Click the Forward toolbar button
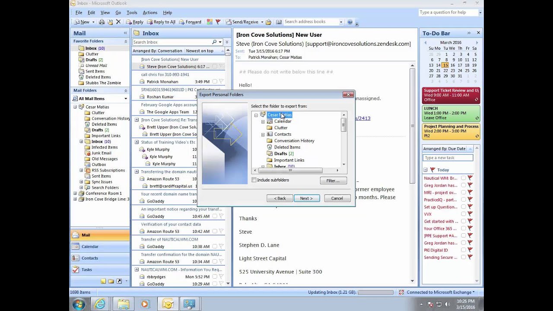The image size is (553, 311). 190,22
